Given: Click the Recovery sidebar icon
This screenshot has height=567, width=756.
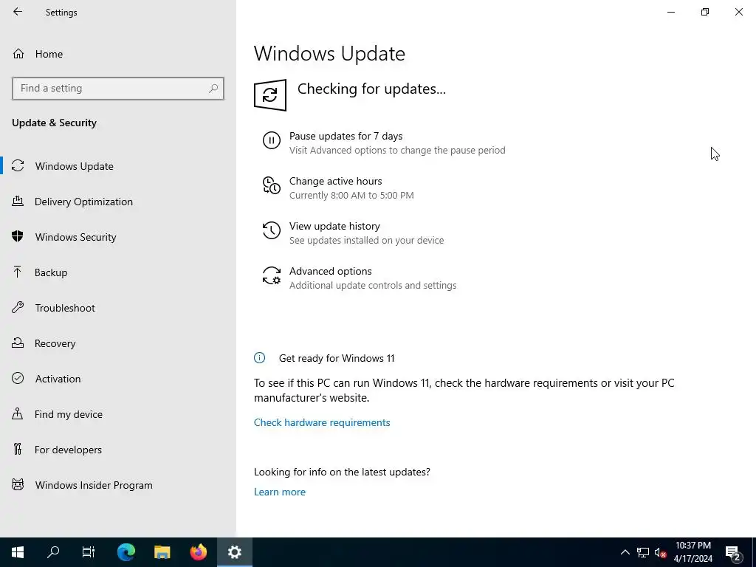Looking at the screenshot, I should [18, 343].
